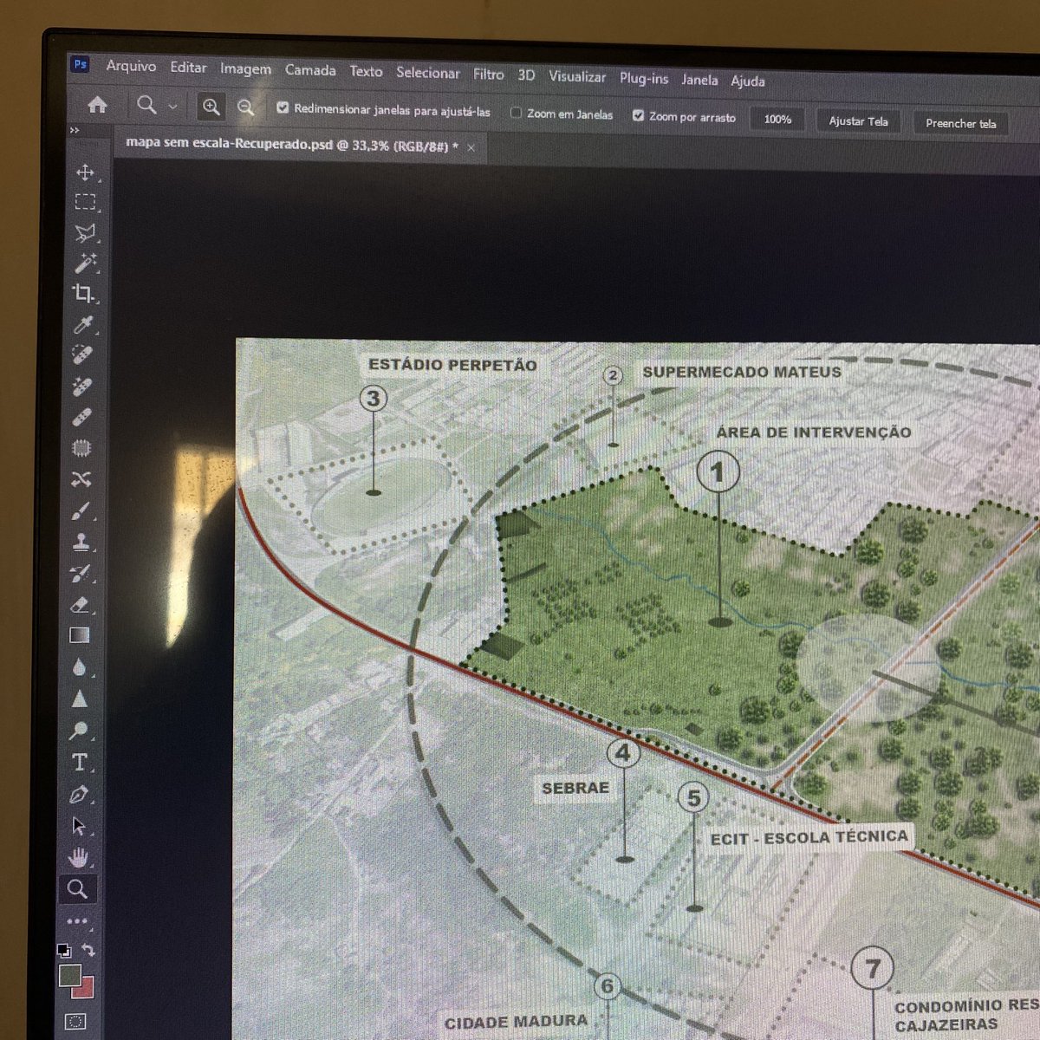1040x1040 pixels.
Task: Choose Zoom Out mode in options bar
Action: pos(246,107)
